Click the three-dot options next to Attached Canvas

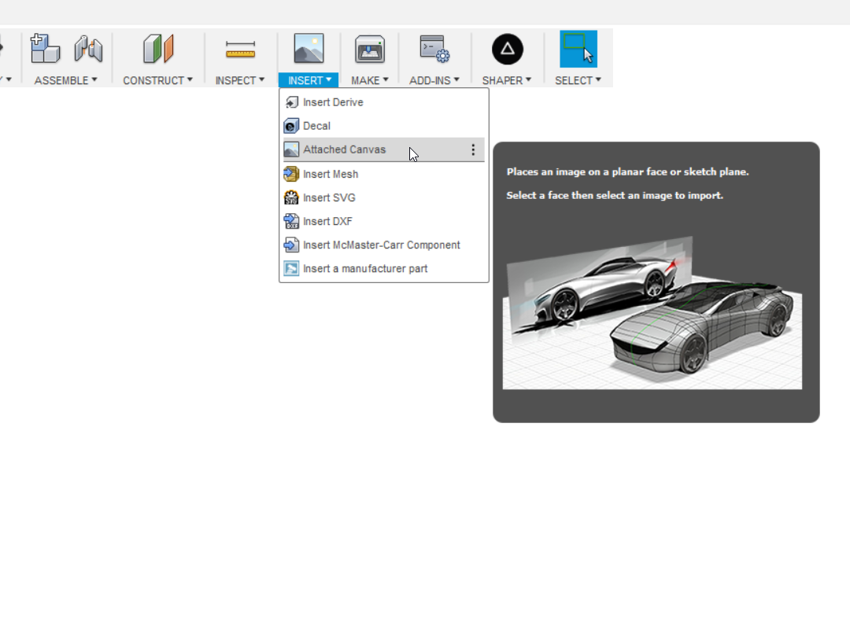(473, 149)
